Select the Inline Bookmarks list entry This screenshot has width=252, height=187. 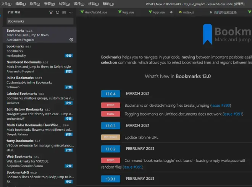coord(40,82)
